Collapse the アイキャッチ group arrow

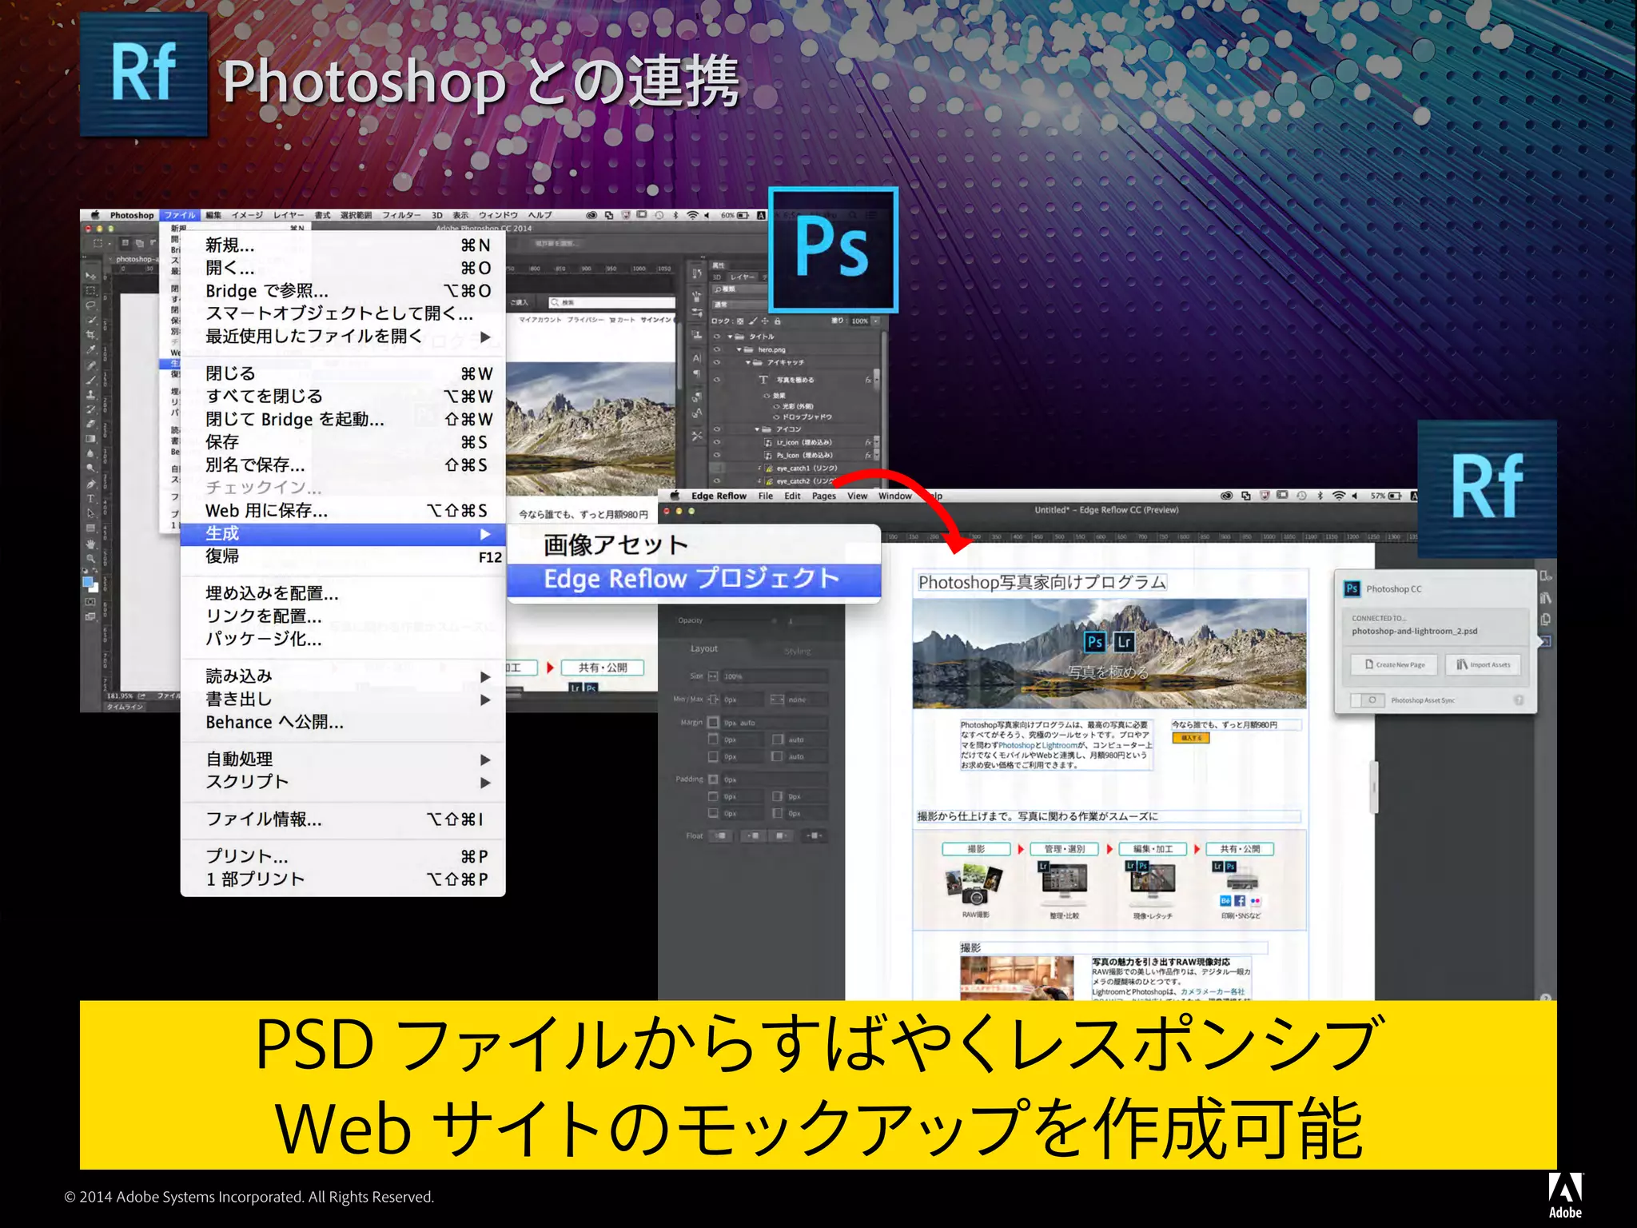[x=749, y=362]
